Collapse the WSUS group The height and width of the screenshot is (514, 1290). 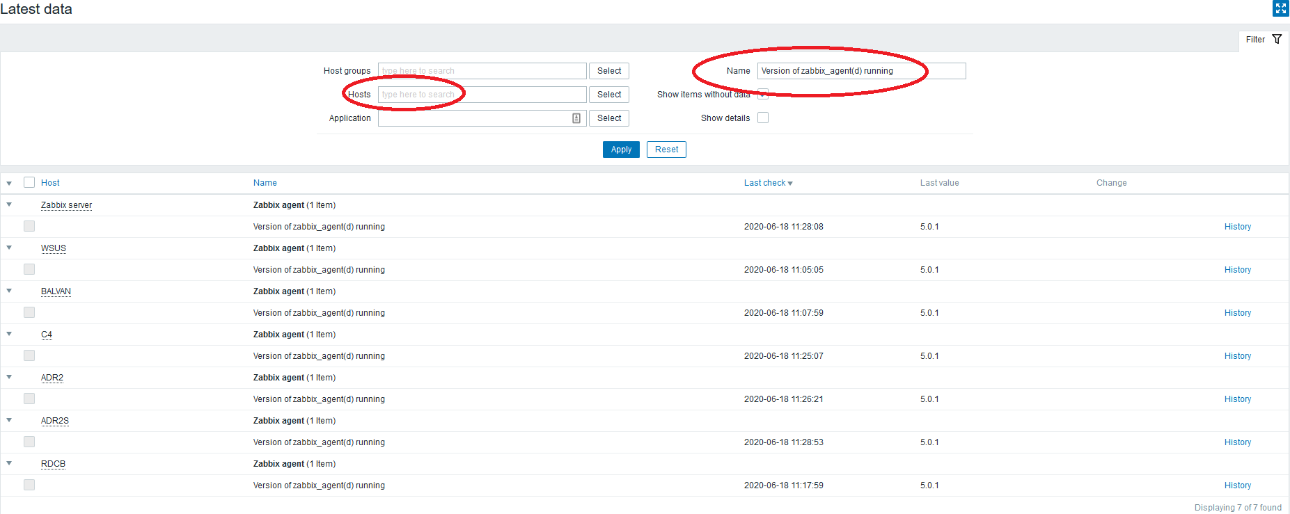coord(9,248)
